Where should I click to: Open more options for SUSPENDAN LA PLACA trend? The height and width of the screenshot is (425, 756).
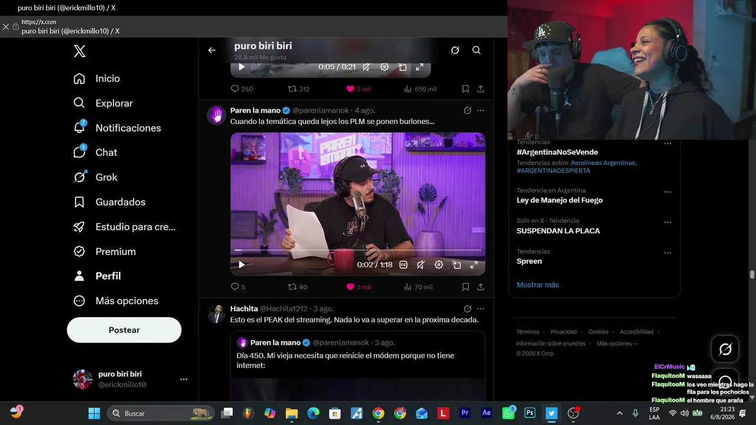pos(667,222)
